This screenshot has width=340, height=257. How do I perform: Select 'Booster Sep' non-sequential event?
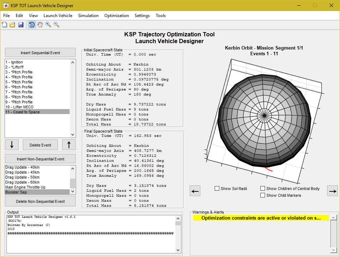pos(37,192)
